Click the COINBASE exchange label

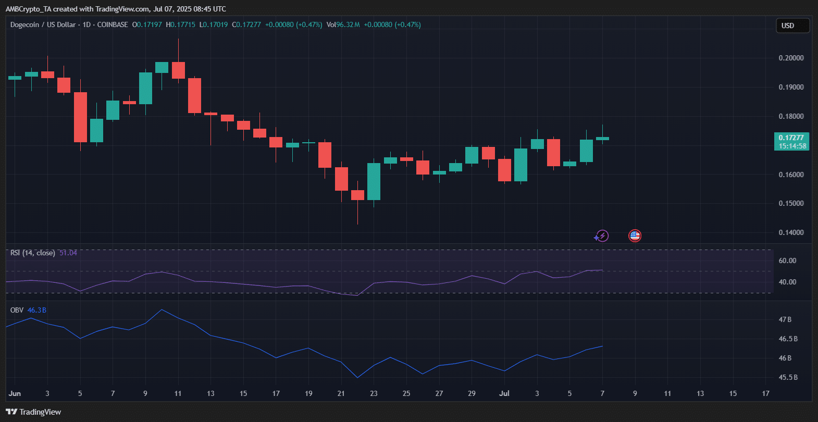[x=113, y=24]
